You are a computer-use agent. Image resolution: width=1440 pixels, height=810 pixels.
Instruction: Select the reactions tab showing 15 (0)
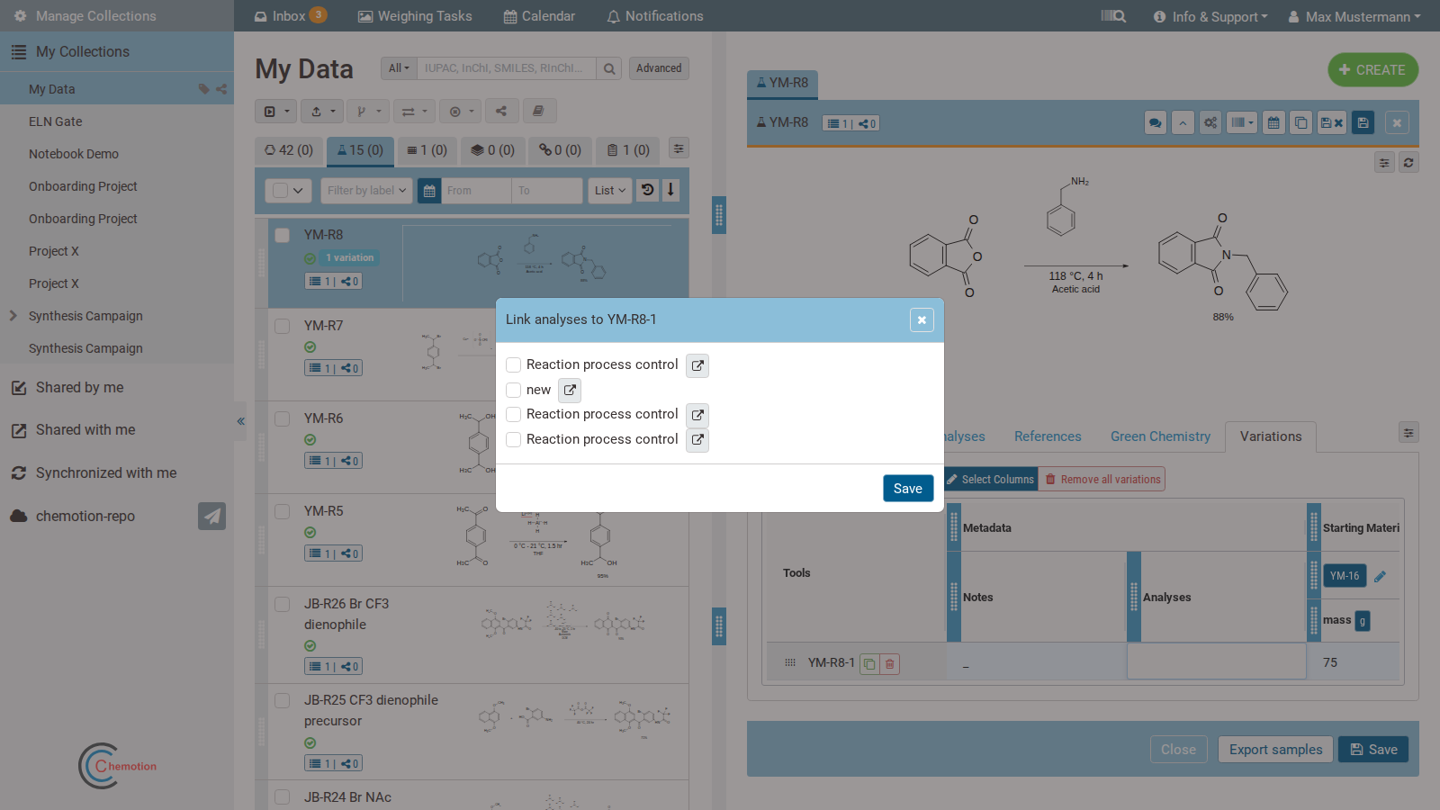(x=360, y=150)
